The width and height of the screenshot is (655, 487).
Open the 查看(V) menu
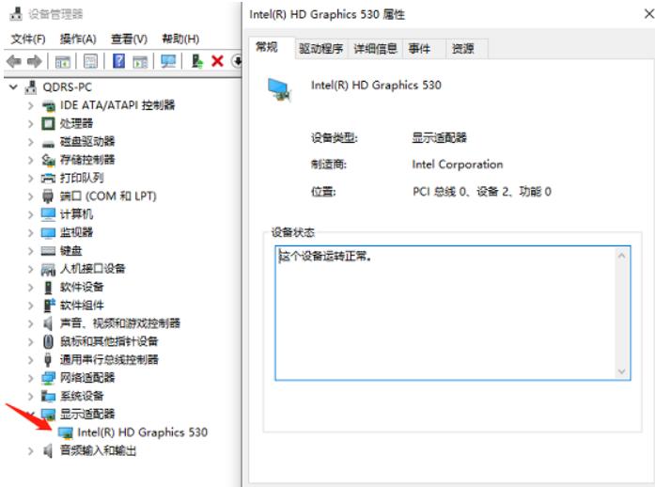click(129, 39)
